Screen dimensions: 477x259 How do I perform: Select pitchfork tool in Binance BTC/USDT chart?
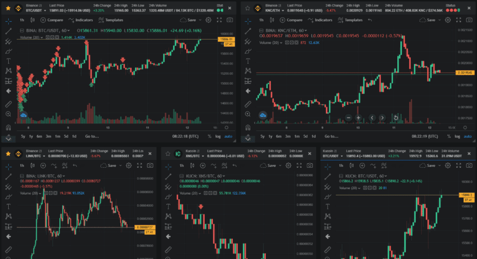coord(8,41)
